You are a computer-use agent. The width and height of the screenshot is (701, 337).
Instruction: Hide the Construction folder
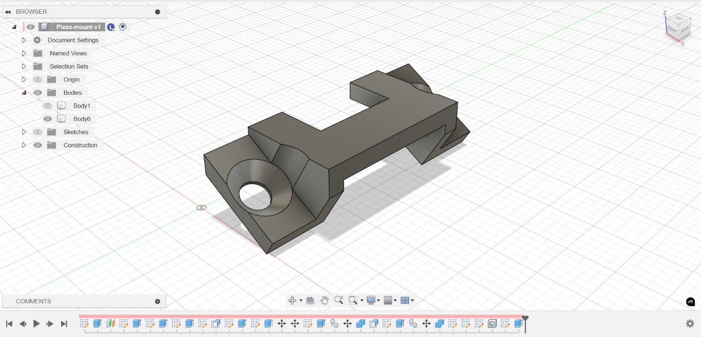37,145
